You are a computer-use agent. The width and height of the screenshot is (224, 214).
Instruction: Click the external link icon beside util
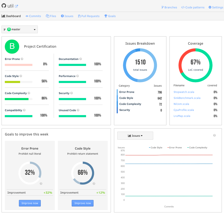[16, 6]
